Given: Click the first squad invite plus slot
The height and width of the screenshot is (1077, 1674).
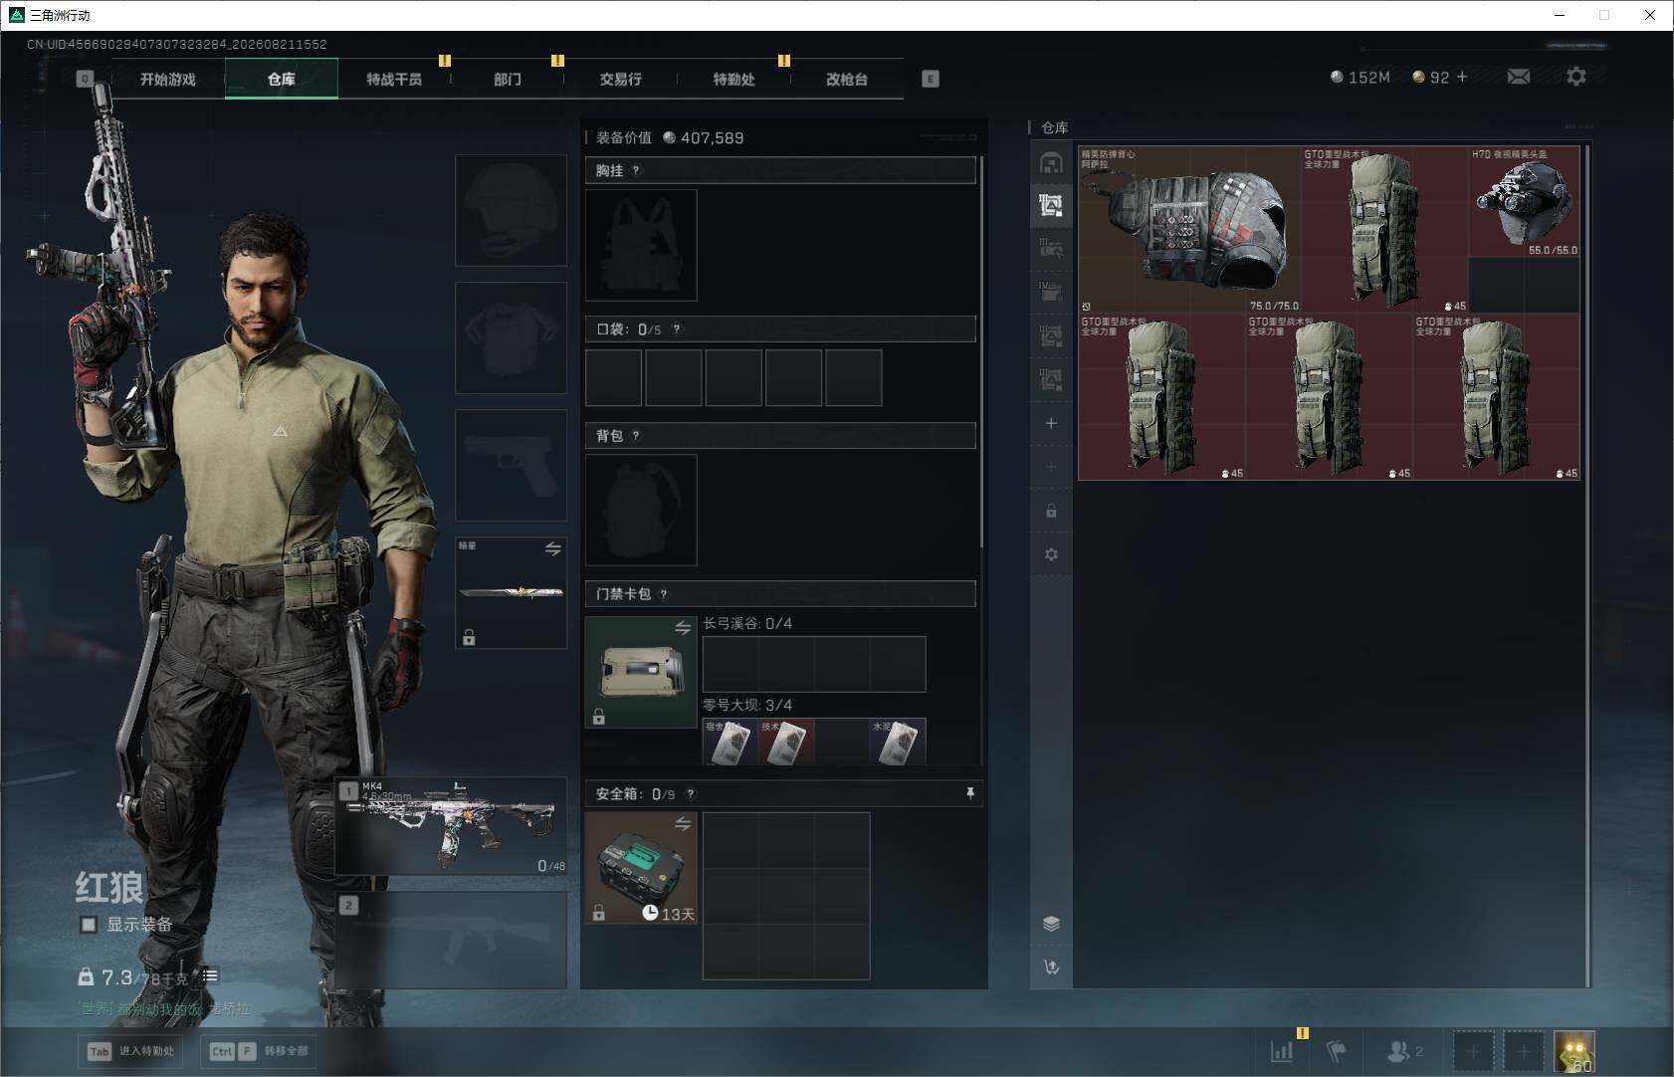Looking at the screenshot, I should pos(1473,1051).
